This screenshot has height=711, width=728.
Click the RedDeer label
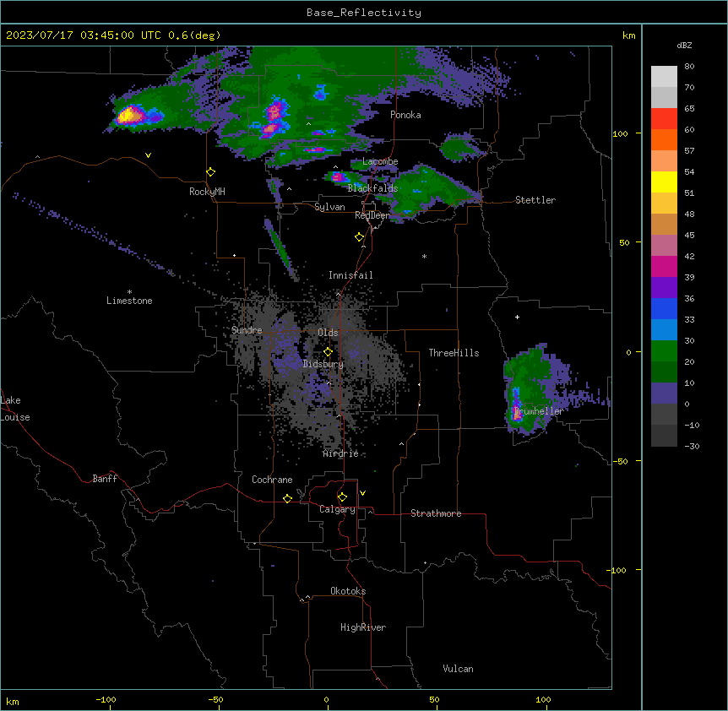(372, 215)
